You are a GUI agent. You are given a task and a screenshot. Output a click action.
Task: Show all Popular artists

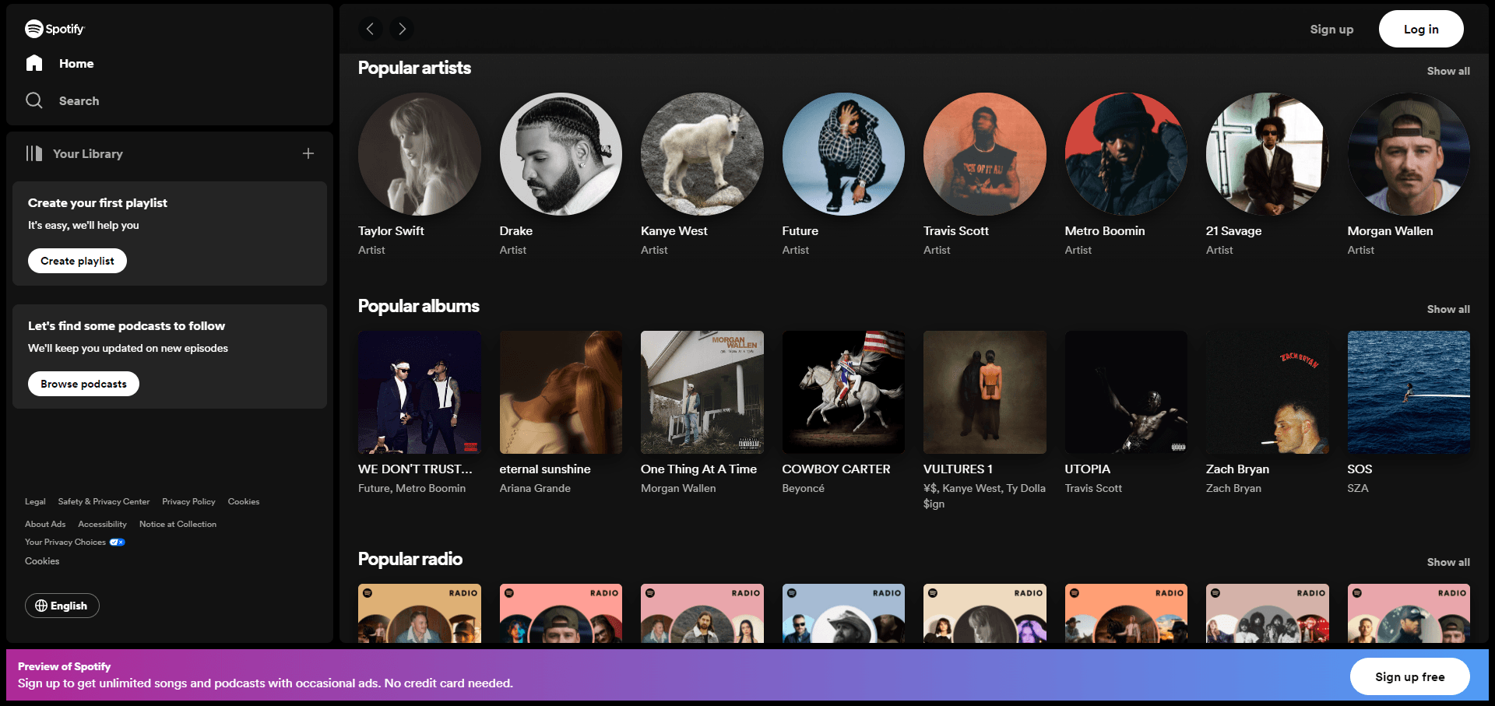[1448, 71]
